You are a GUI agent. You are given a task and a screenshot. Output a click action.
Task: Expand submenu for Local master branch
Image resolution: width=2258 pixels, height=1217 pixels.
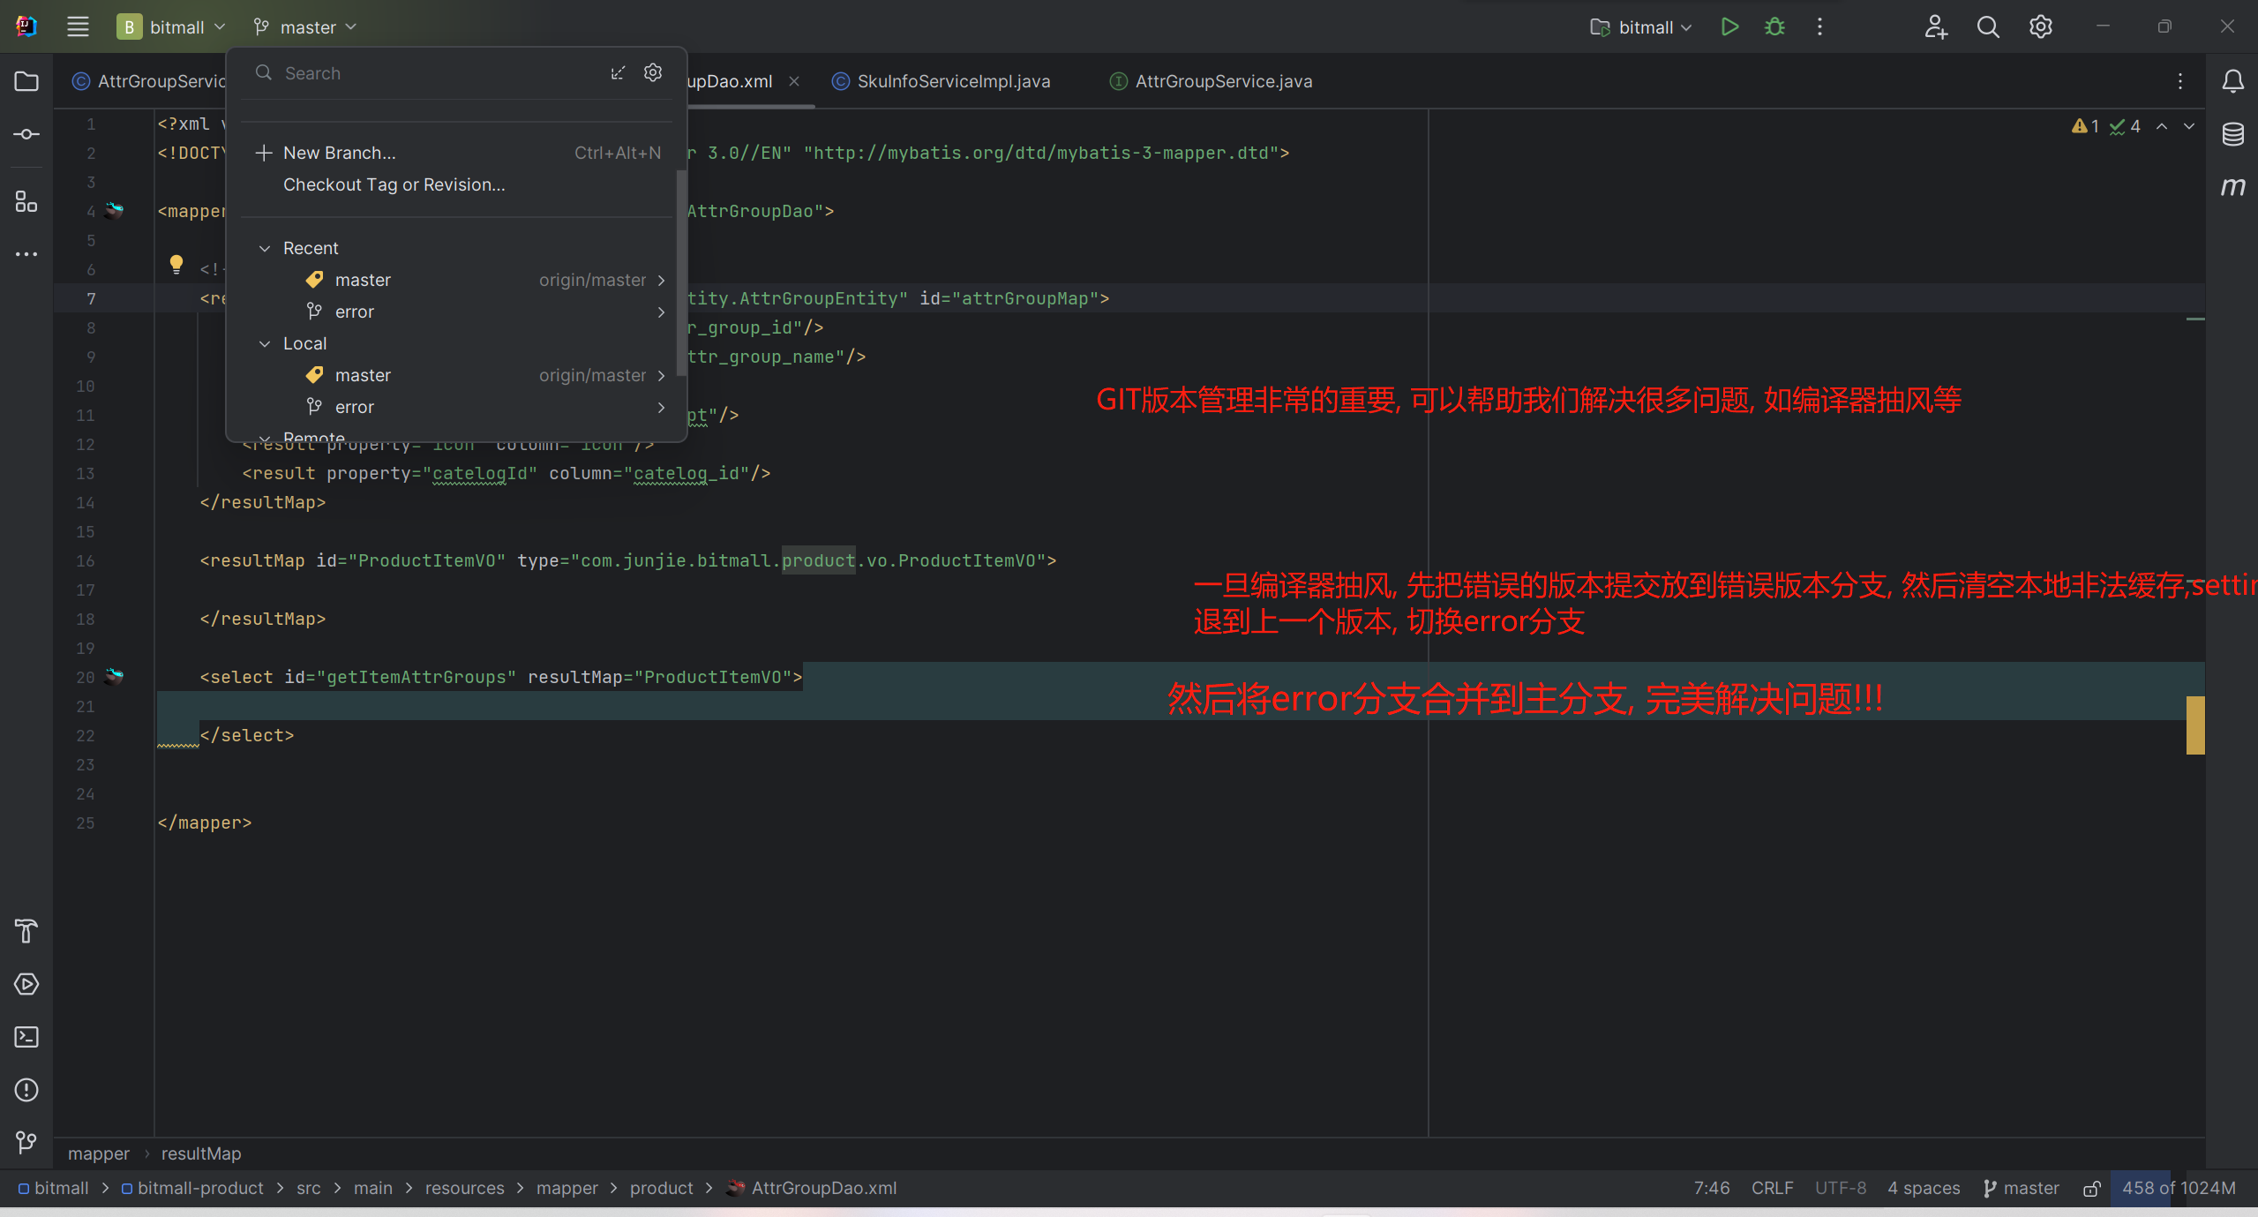(661, 375)
